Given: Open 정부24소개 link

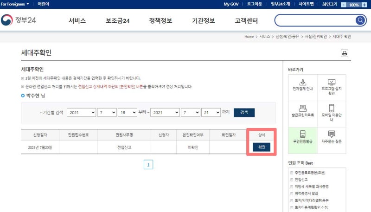Looking at the screenshot, I should (280, 4).
